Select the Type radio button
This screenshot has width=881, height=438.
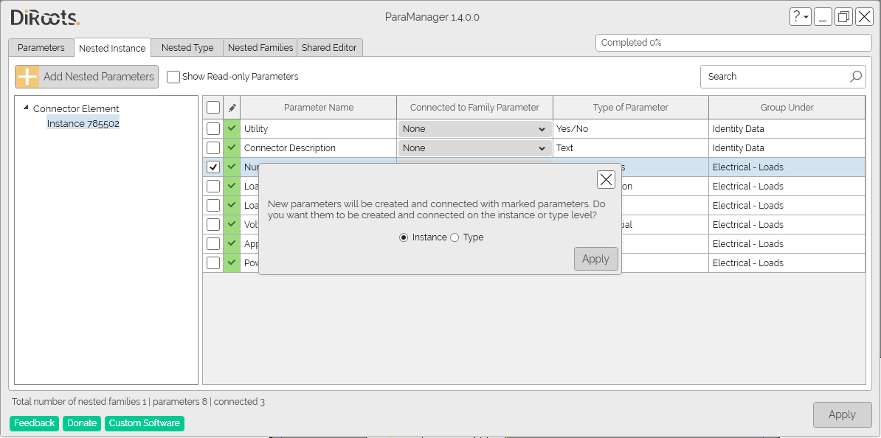455,237
